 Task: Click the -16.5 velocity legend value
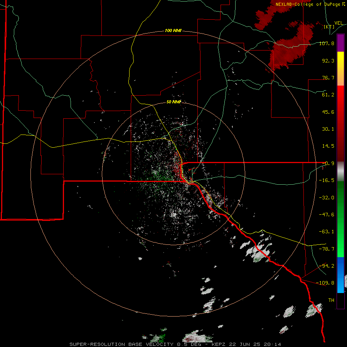[x=327, y=180]
